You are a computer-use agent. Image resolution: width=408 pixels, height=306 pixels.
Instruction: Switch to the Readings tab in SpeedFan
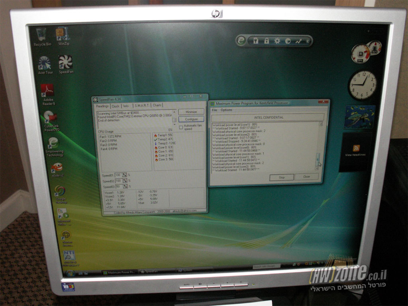(x=102, y=106)
